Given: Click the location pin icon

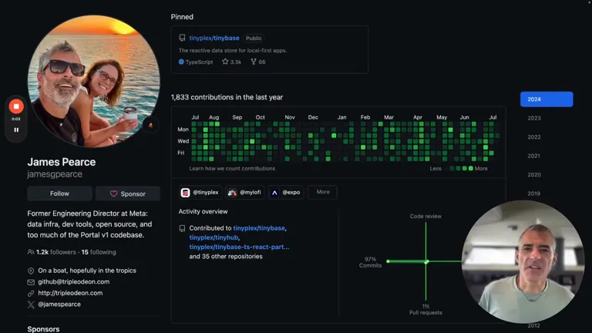Looking at the screenshot, I should click(31, 271).
